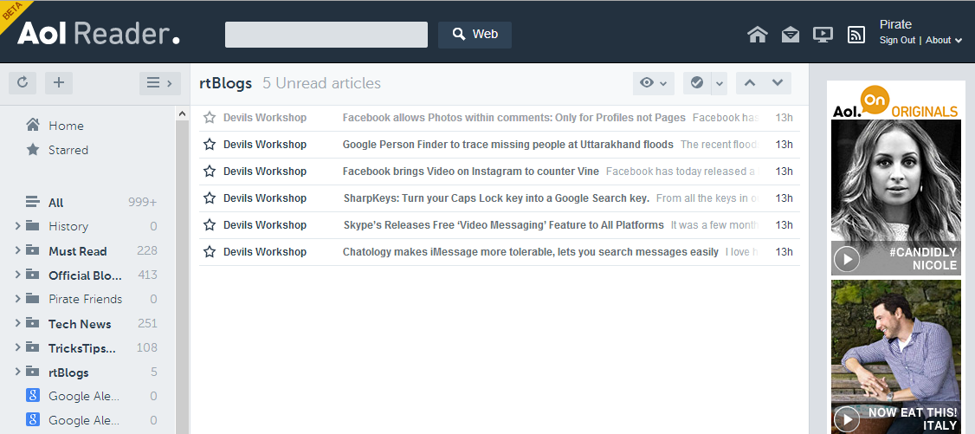The height and width of the screenshot is (434, 975).
Task: Go to next article with down arrow
Action: pos(778,82)
